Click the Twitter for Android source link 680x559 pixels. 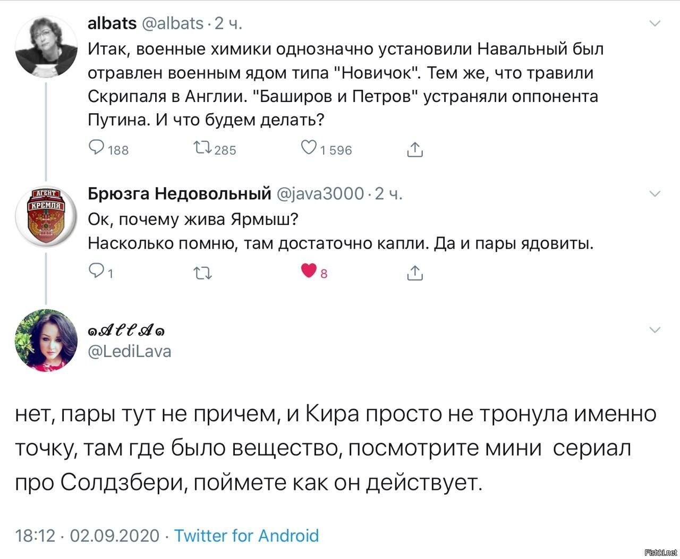click(246, 535)
